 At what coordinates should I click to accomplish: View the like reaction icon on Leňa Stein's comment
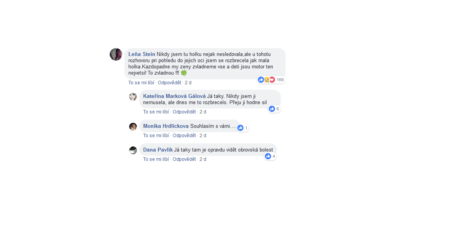(261, 80)
